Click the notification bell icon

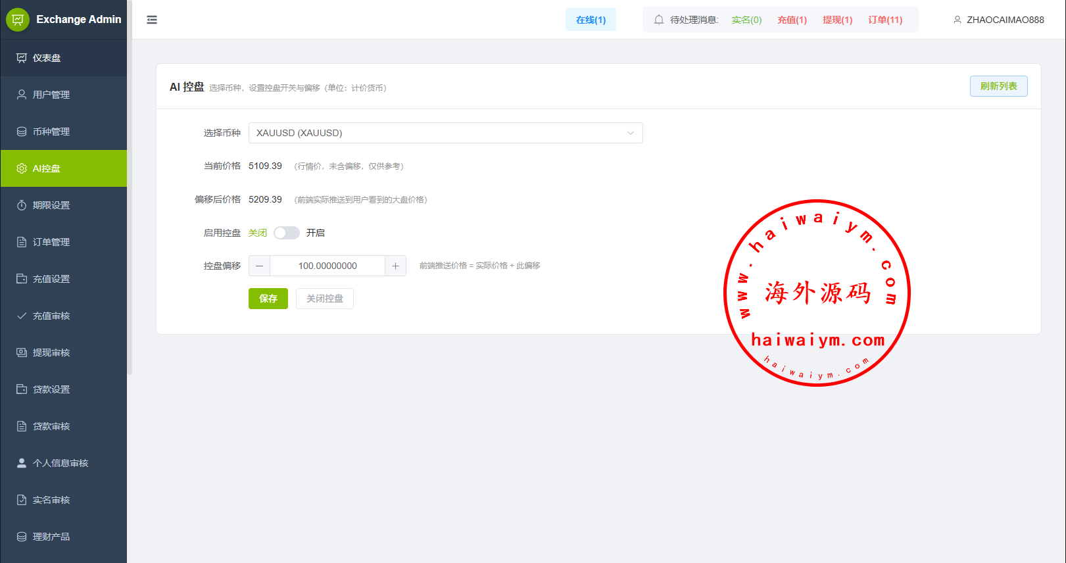coord(658,20)
